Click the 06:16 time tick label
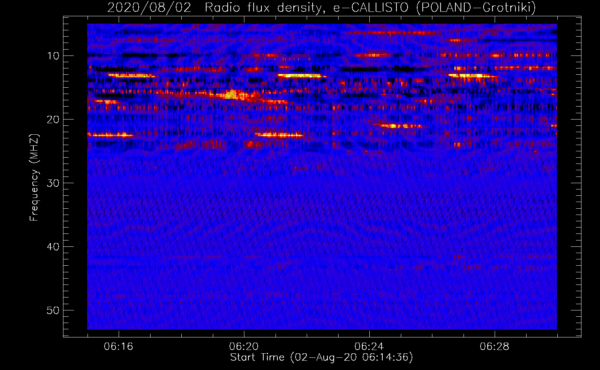The width and height of the screenshot is (600, 370). pos(118,347)
